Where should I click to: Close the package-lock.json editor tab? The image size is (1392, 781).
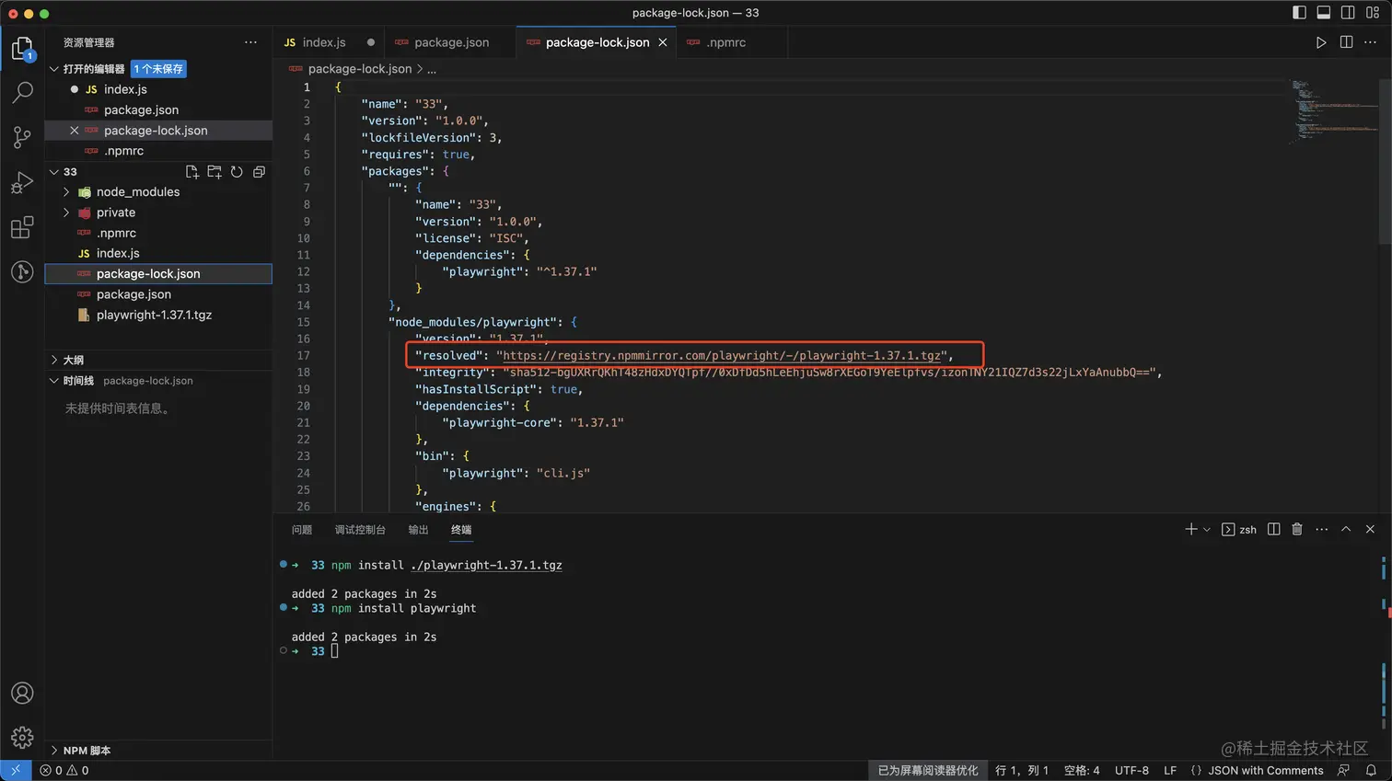click(x=663, y=42)
